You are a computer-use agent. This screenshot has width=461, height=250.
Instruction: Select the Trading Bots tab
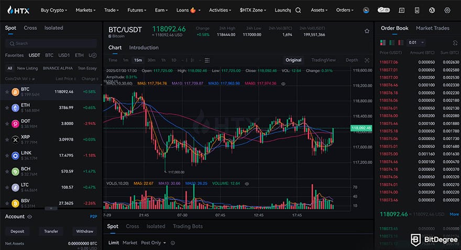point(188,226)
